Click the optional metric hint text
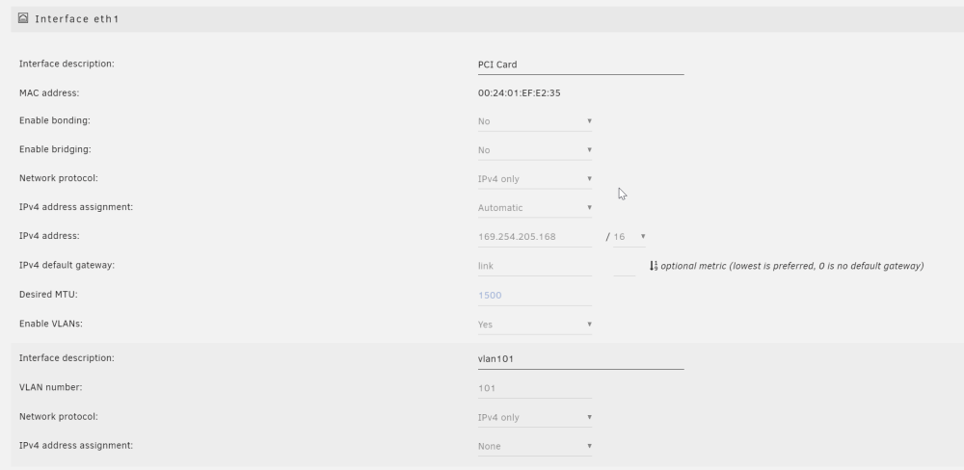 coord(791,266)
